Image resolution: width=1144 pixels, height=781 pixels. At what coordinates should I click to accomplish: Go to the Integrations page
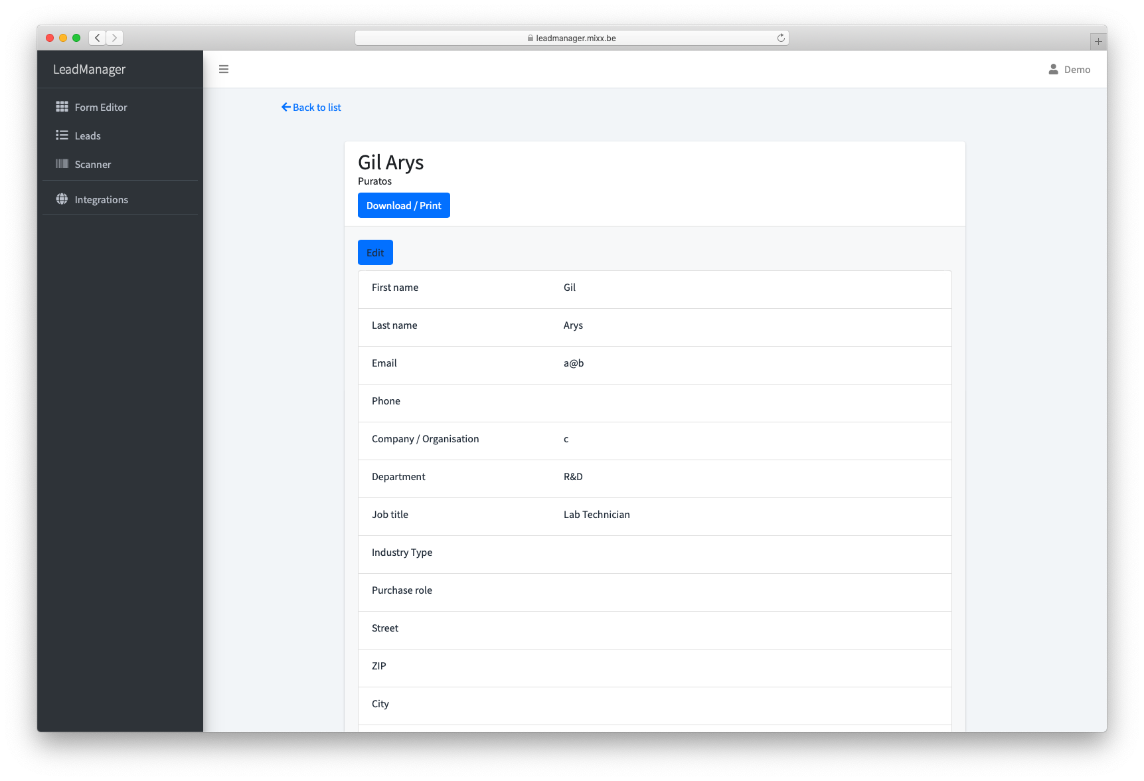point(101,199)
